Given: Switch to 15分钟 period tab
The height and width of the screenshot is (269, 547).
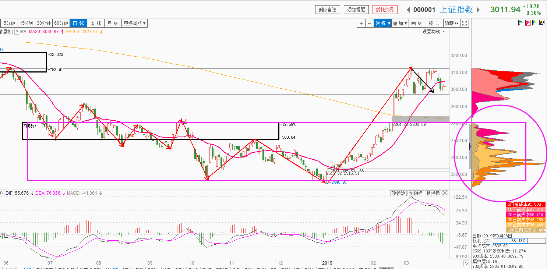Looking at the screenshot, I should pyautogui.click(x=27, y=23).
